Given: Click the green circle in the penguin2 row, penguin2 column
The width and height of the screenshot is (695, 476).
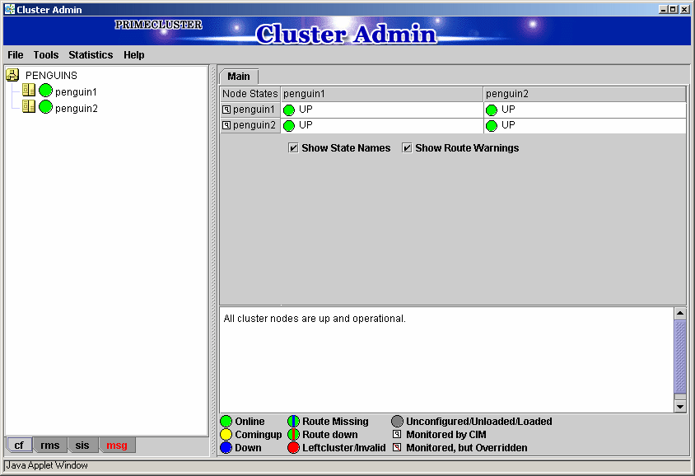Looking at the screenshot, I should click(x=492, y=126).
